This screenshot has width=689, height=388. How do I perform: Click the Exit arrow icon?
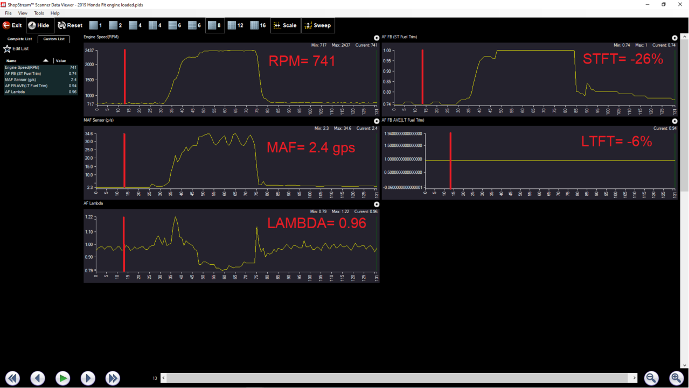pyautogui.click(x=6, y=25)
